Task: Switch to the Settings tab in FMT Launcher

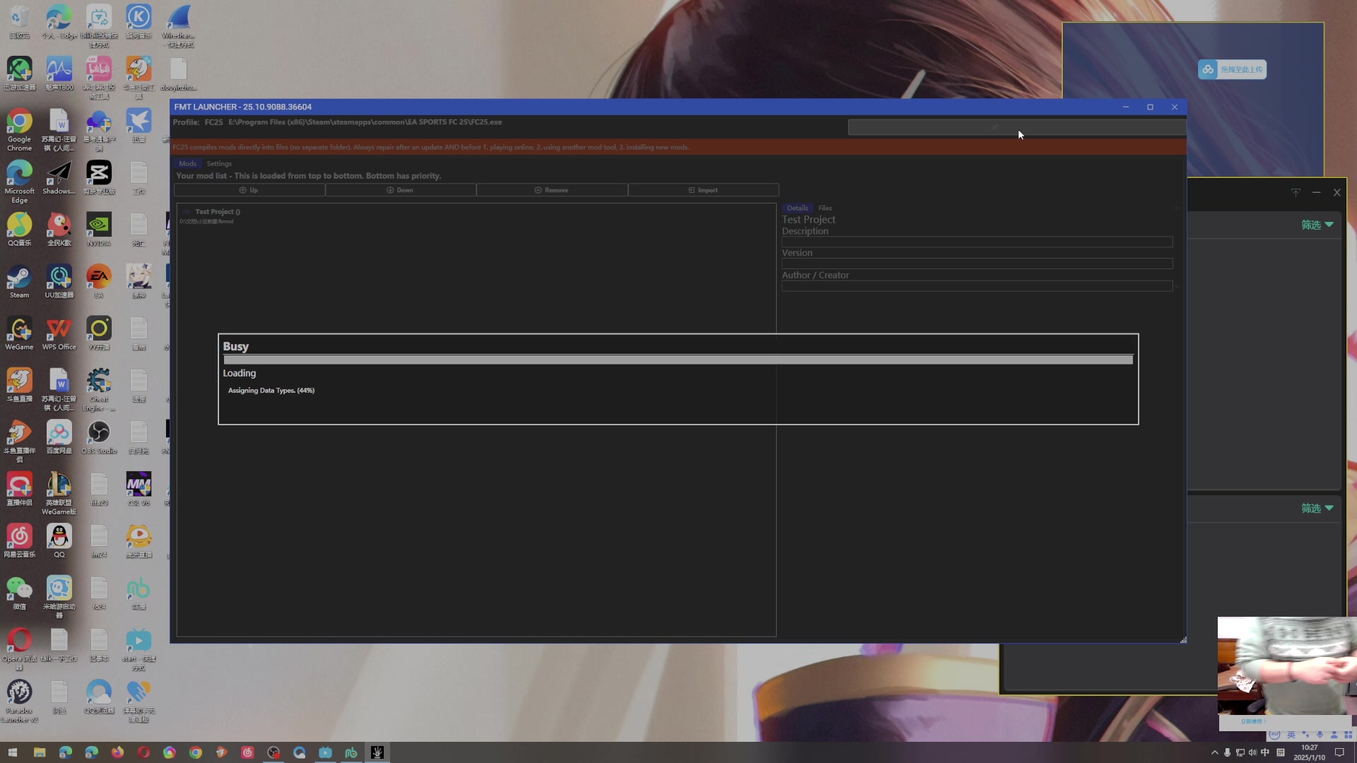Action: [219, 163]
